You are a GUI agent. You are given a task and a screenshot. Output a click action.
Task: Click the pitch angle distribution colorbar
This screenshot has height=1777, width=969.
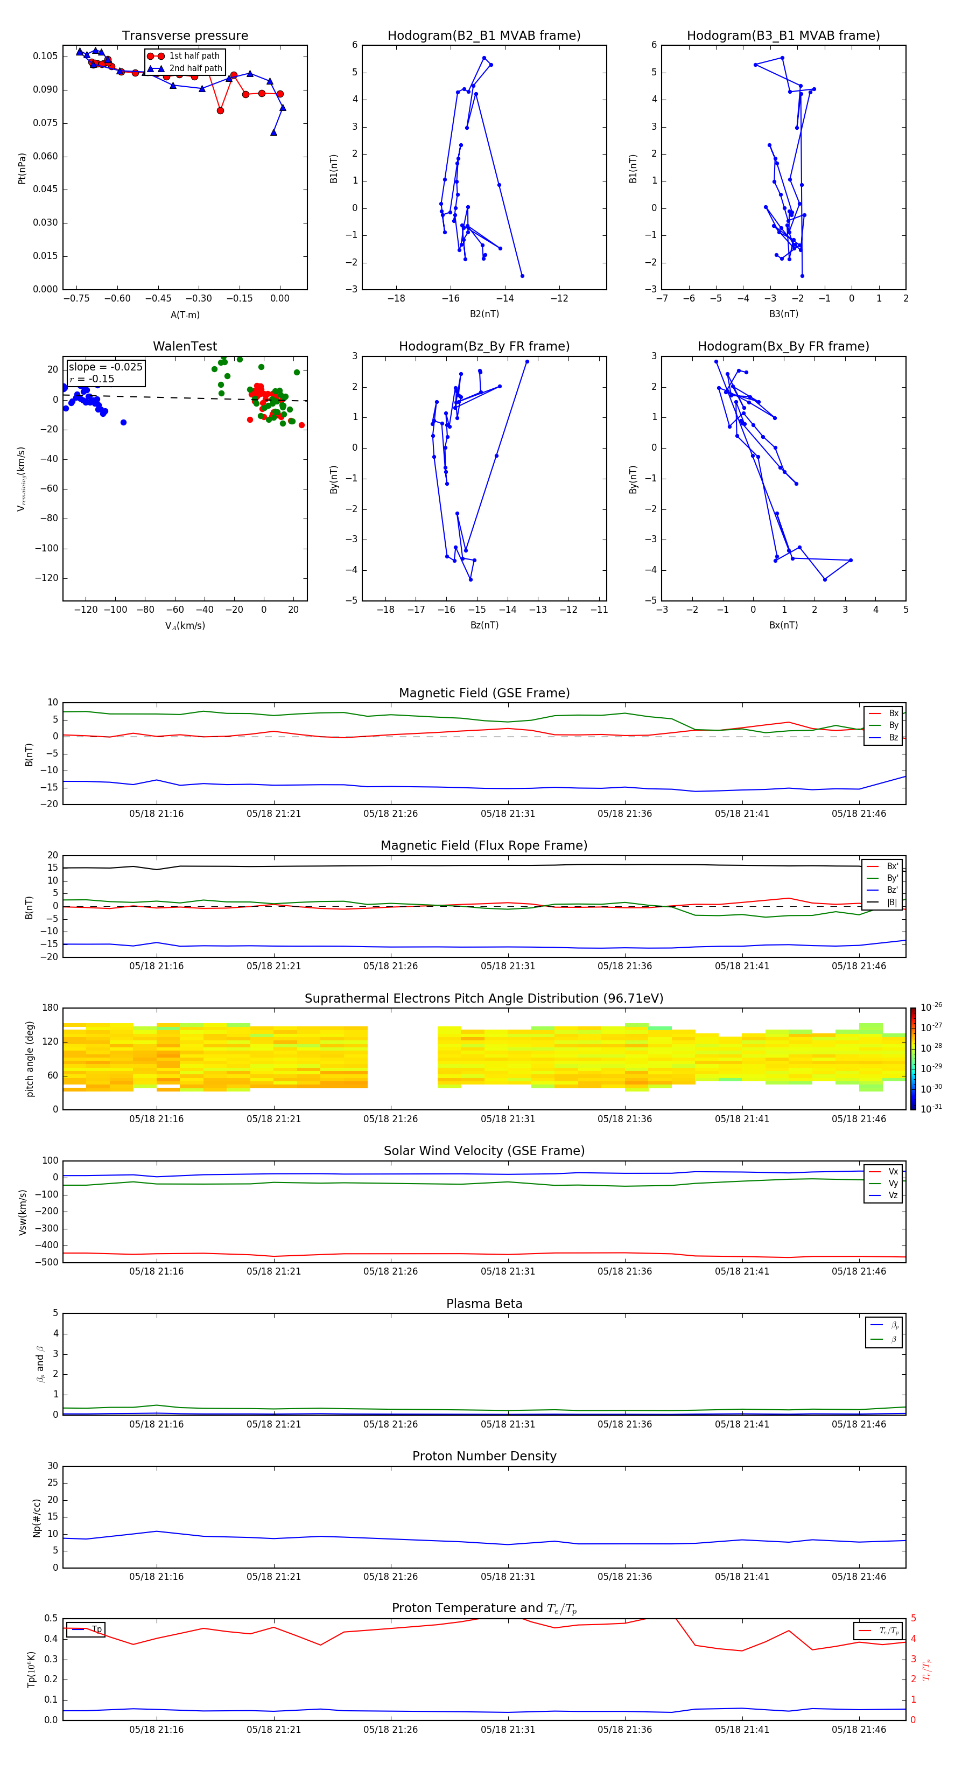(912, 1059)
